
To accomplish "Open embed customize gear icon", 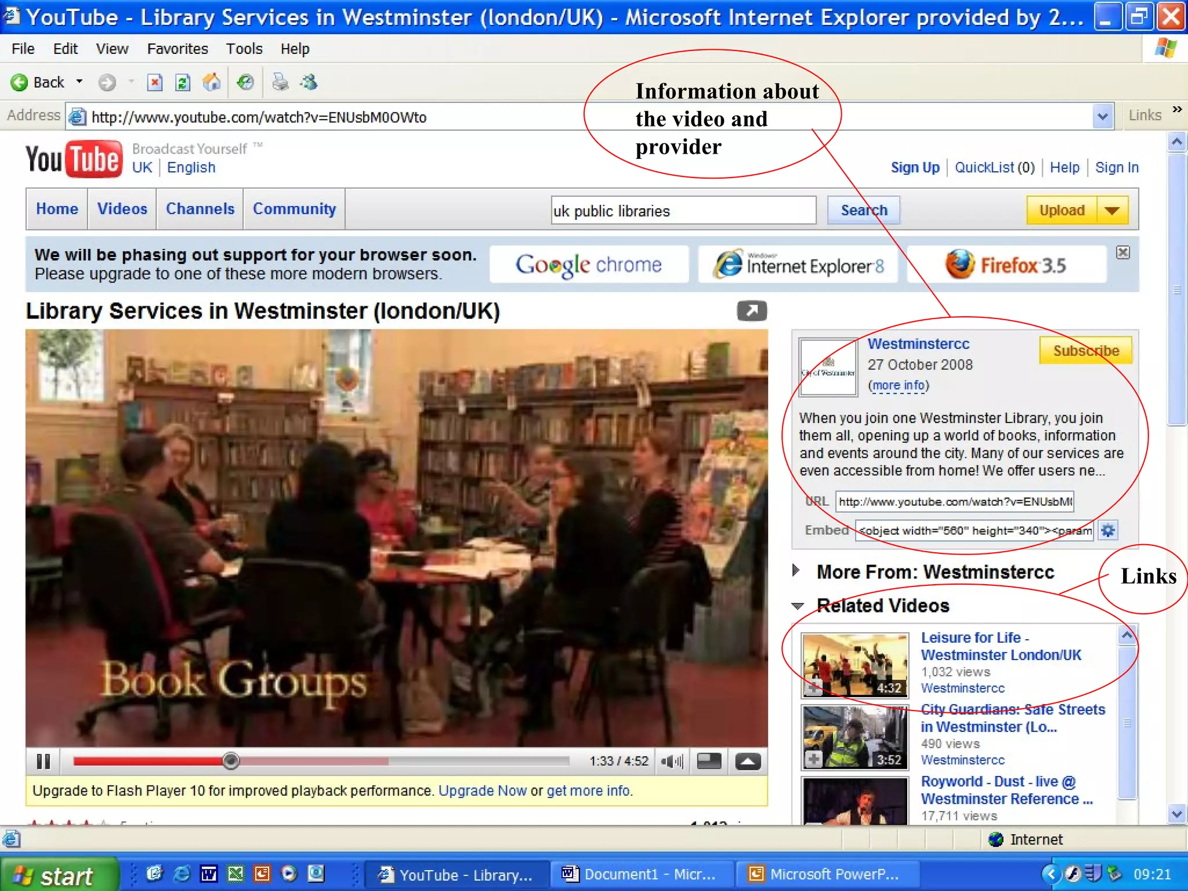I will click(x=1108, y=530).
